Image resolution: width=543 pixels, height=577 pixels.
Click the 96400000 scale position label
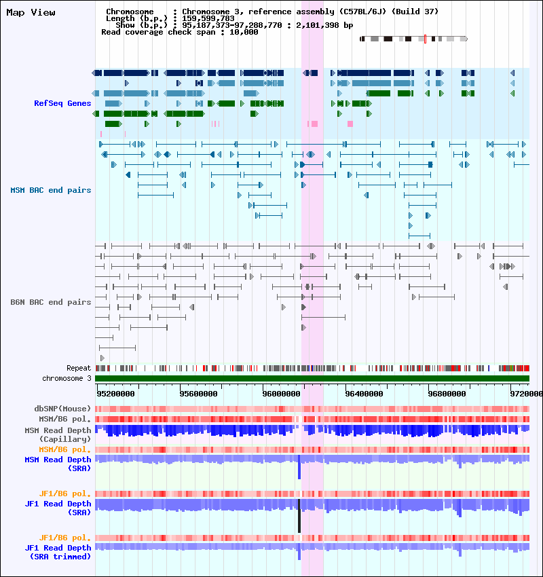[x=364, y=394]
